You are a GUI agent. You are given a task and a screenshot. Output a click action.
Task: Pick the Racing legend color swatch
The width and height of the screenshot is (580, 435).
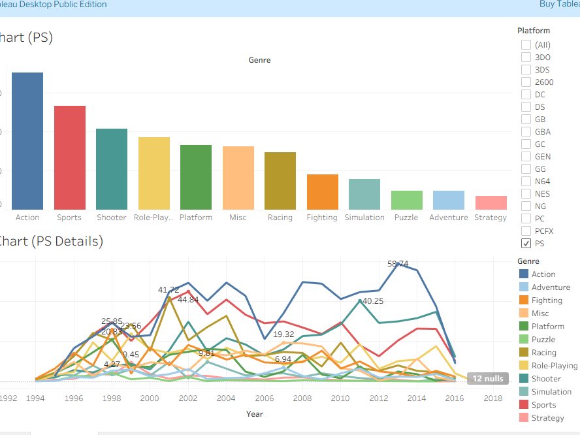[x=523, y=353]
